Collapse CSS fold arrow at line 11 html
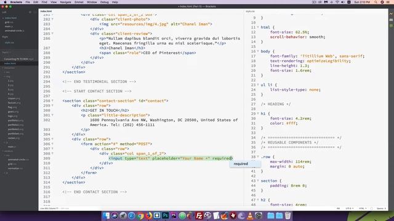 pyautogui.click(x=258, y=27)
